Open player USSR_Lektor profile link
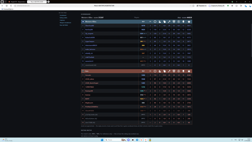Image resolution: width=252 pixels, height=142 pixels. (x=89, y=79)
